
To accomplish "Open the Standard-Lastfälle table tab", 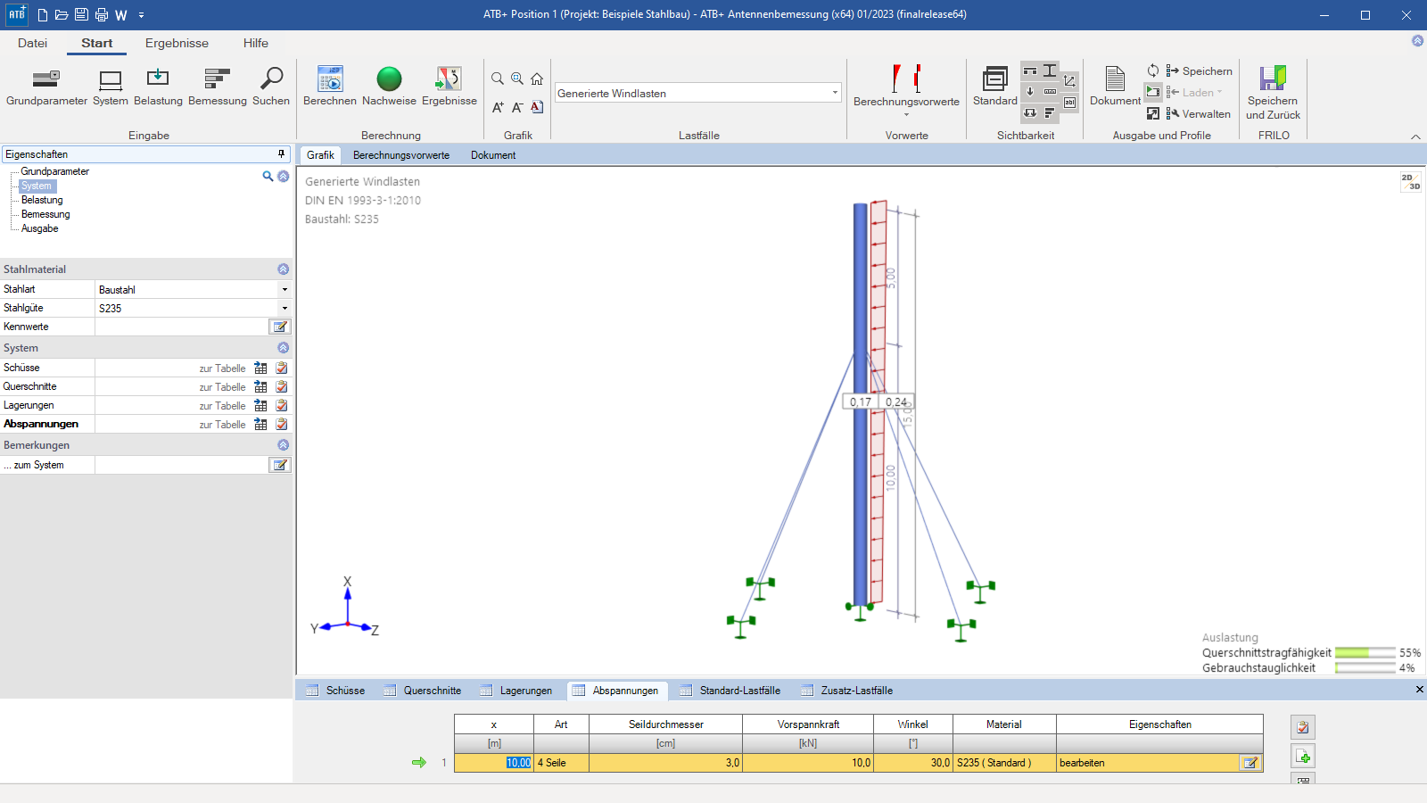I will (x=730, y=691).
